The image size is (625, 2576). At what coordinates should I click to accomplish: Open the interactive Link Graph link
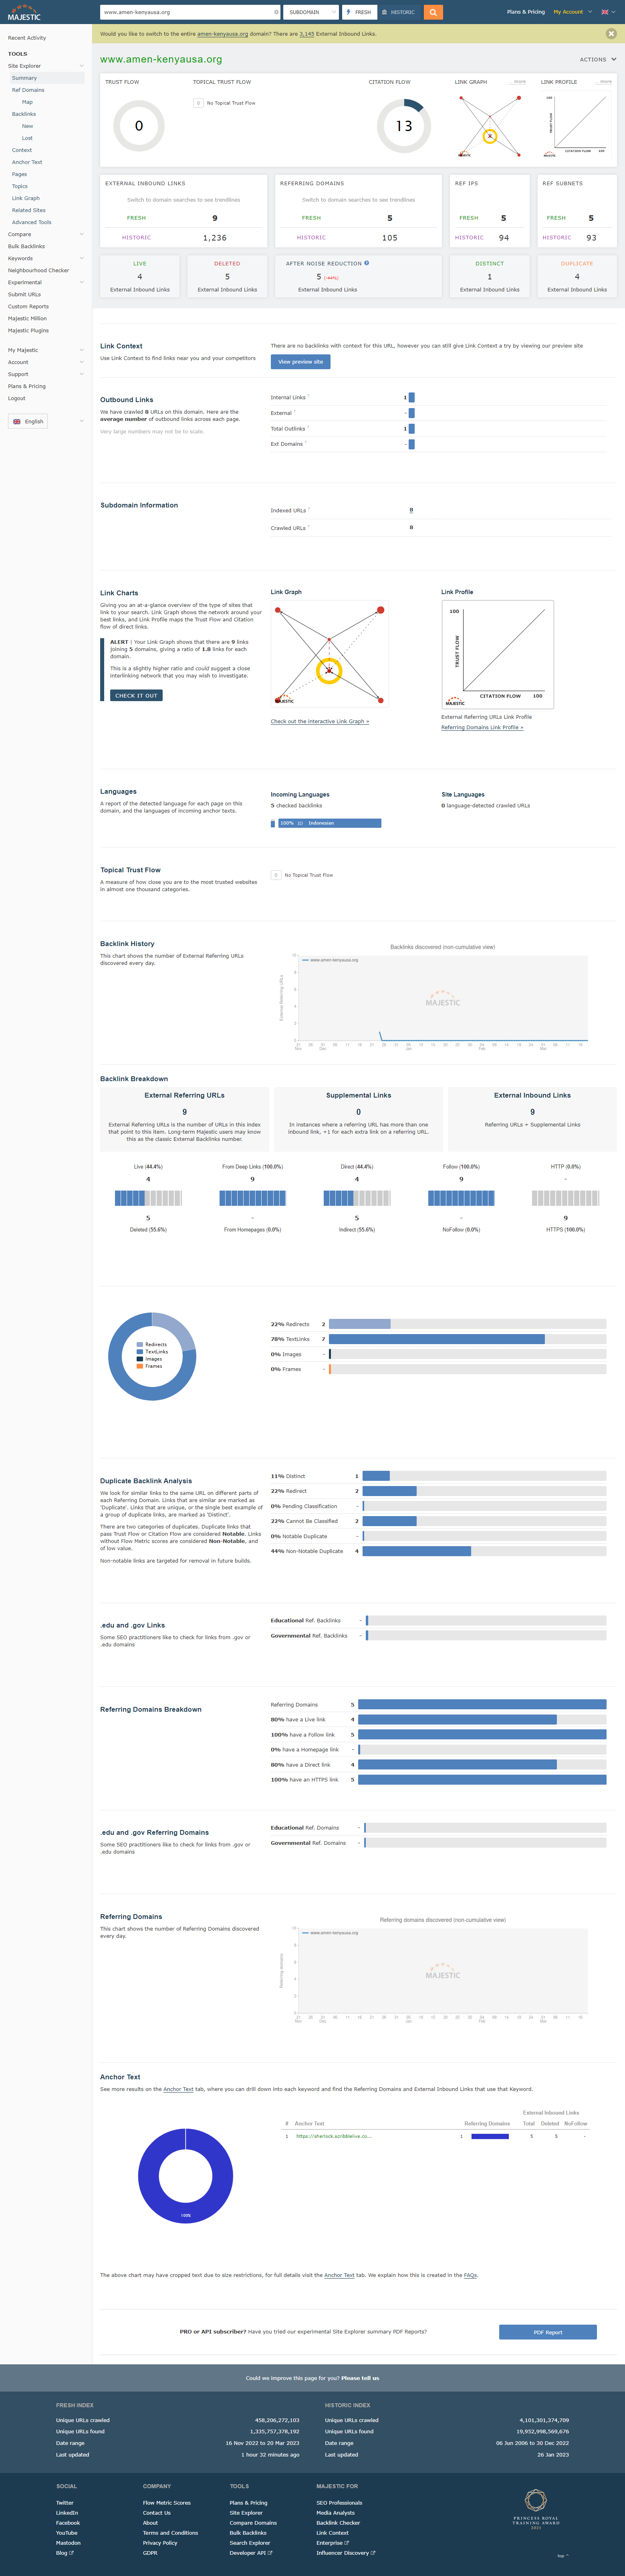pyautogui.click(x=320, y=721)
